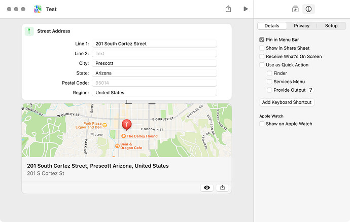Click the Provide Output help question mark
The width and height of the screenshot is (350, 222).
coord(310,90)
